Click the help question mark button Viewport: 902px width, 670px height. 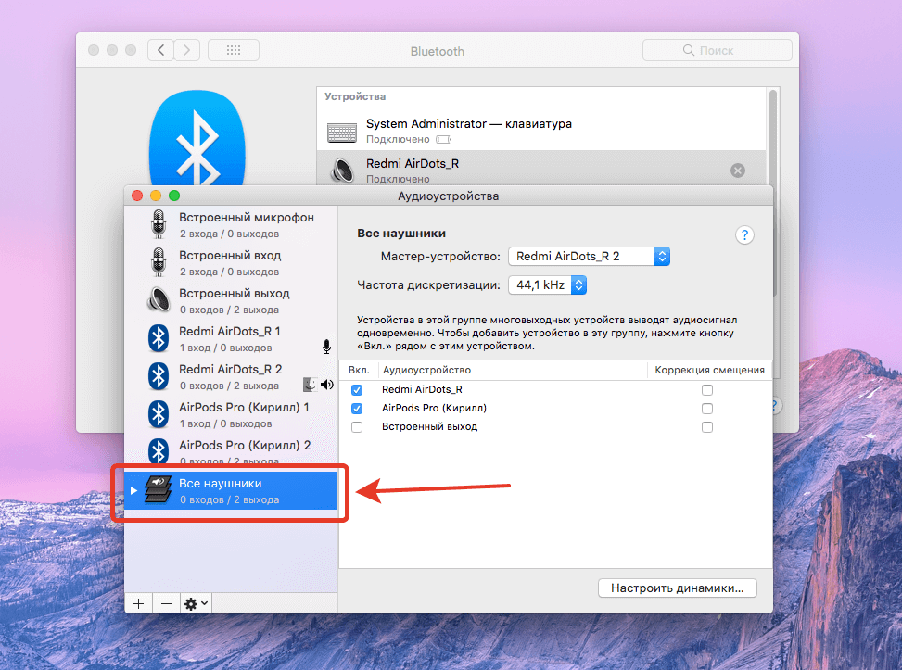coord(744,235)
